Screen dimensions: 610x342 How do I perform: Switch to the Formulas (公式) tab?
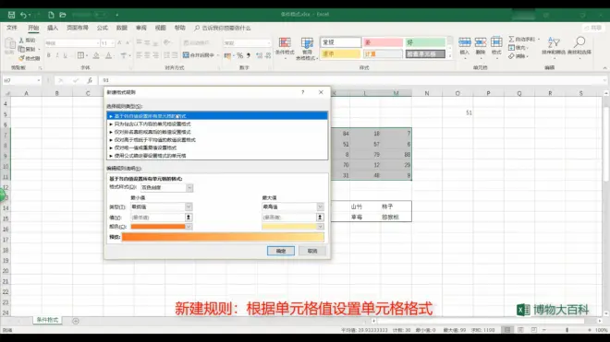click(103, 28)
